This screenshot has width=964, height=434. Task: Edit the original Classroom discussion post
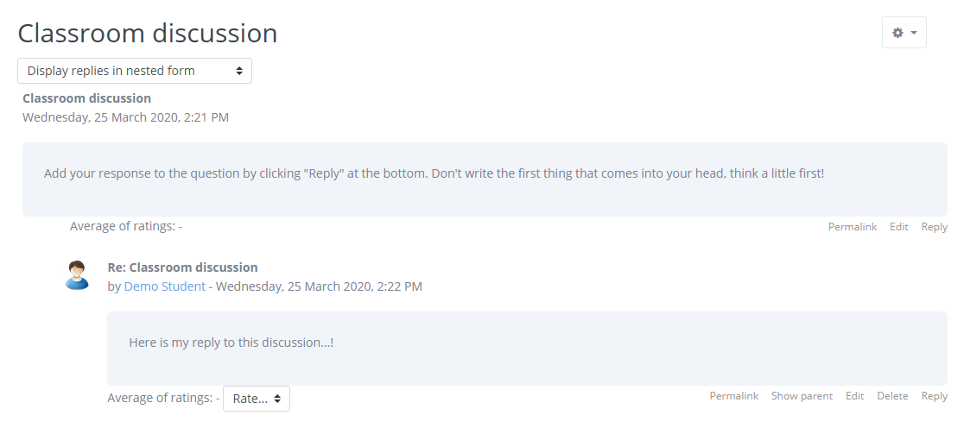coord(898,227)
